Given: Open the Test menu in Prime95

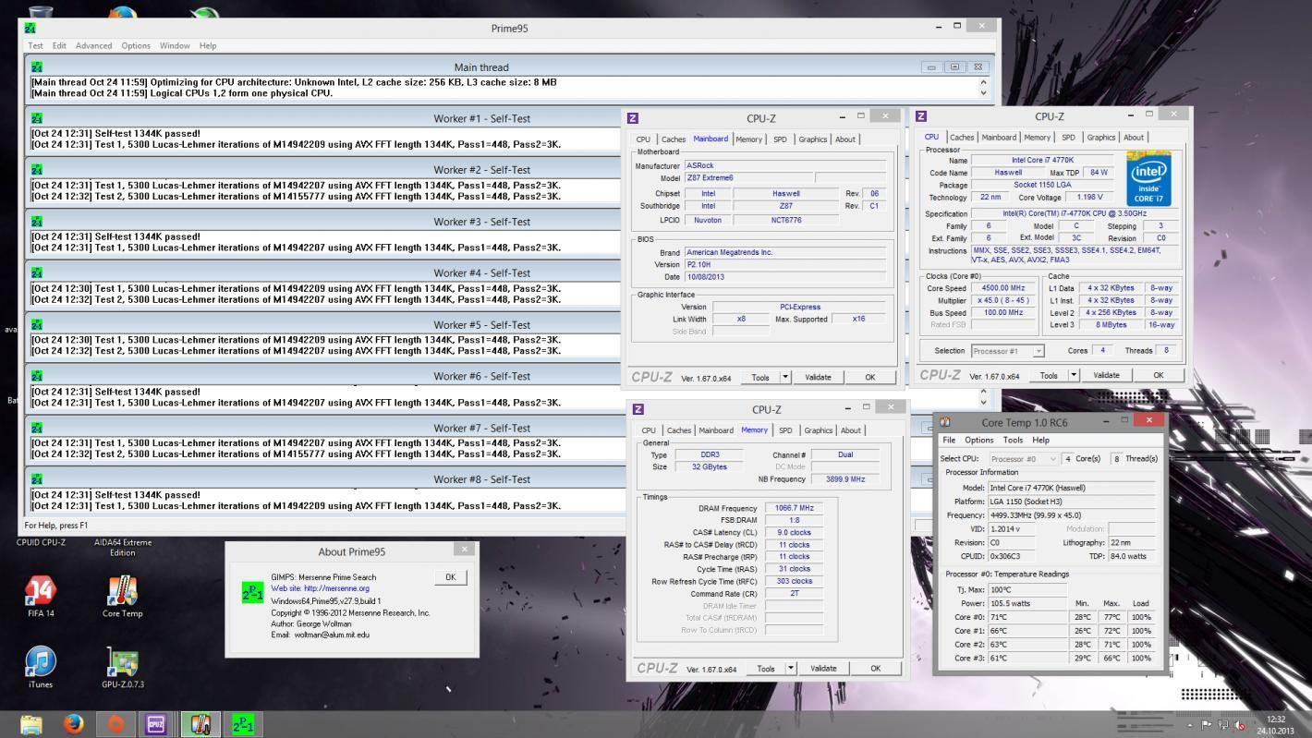Looking at the screenshot, I should [x=35, y=45].
